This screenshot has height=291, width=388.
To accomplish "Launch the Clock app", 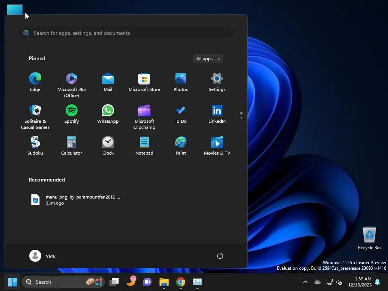I will [x=108, y=146].
